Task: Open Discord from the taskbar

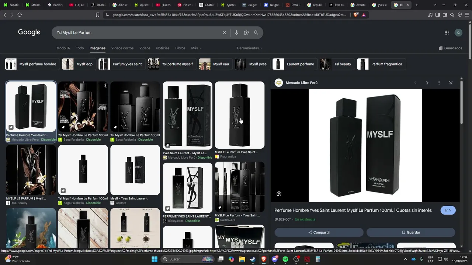Action: (x=274, y=259)
